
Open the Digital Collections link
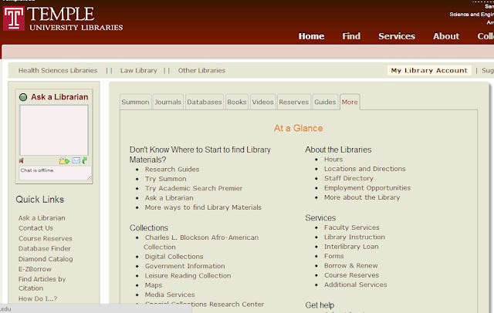(174, 257)
